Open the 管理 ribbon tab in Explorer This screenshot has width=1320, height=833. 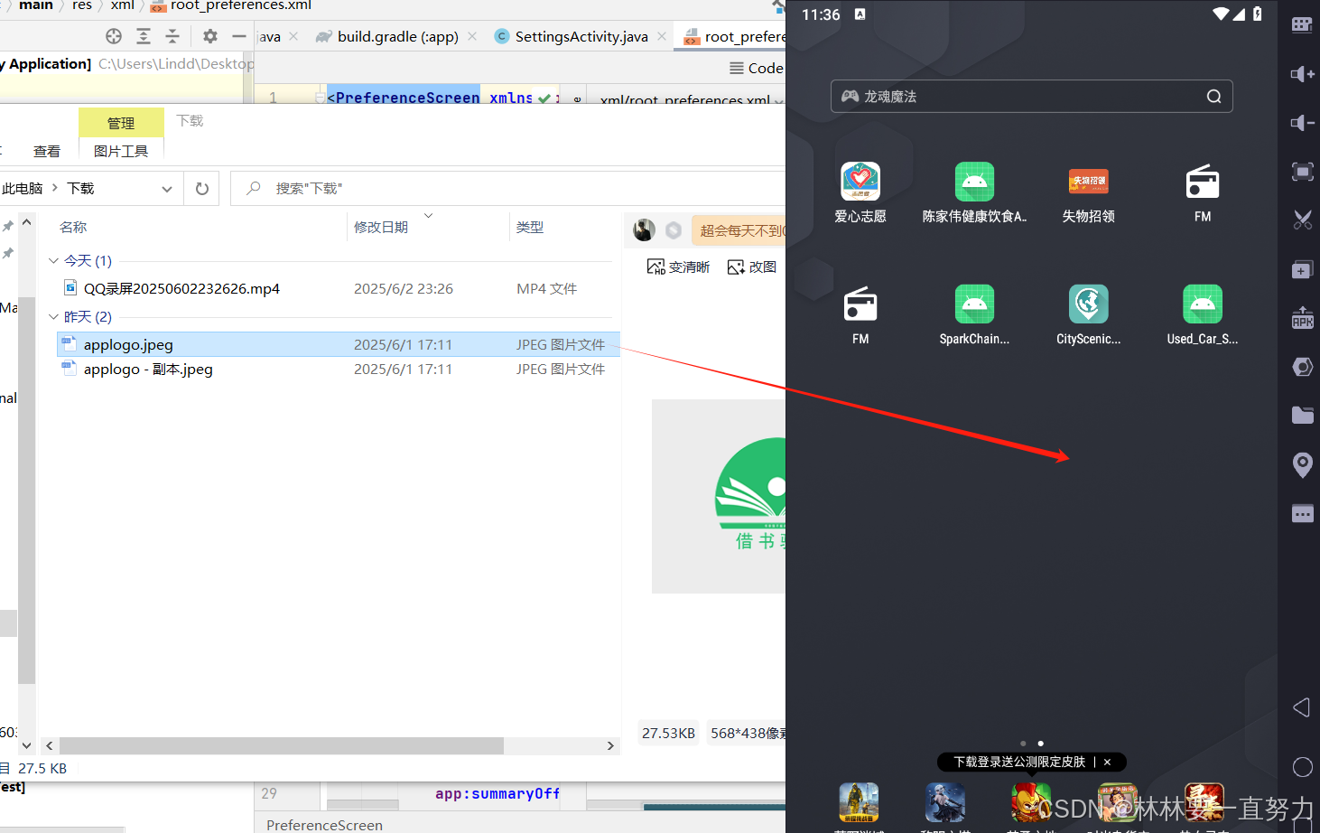tap(121, 123)
